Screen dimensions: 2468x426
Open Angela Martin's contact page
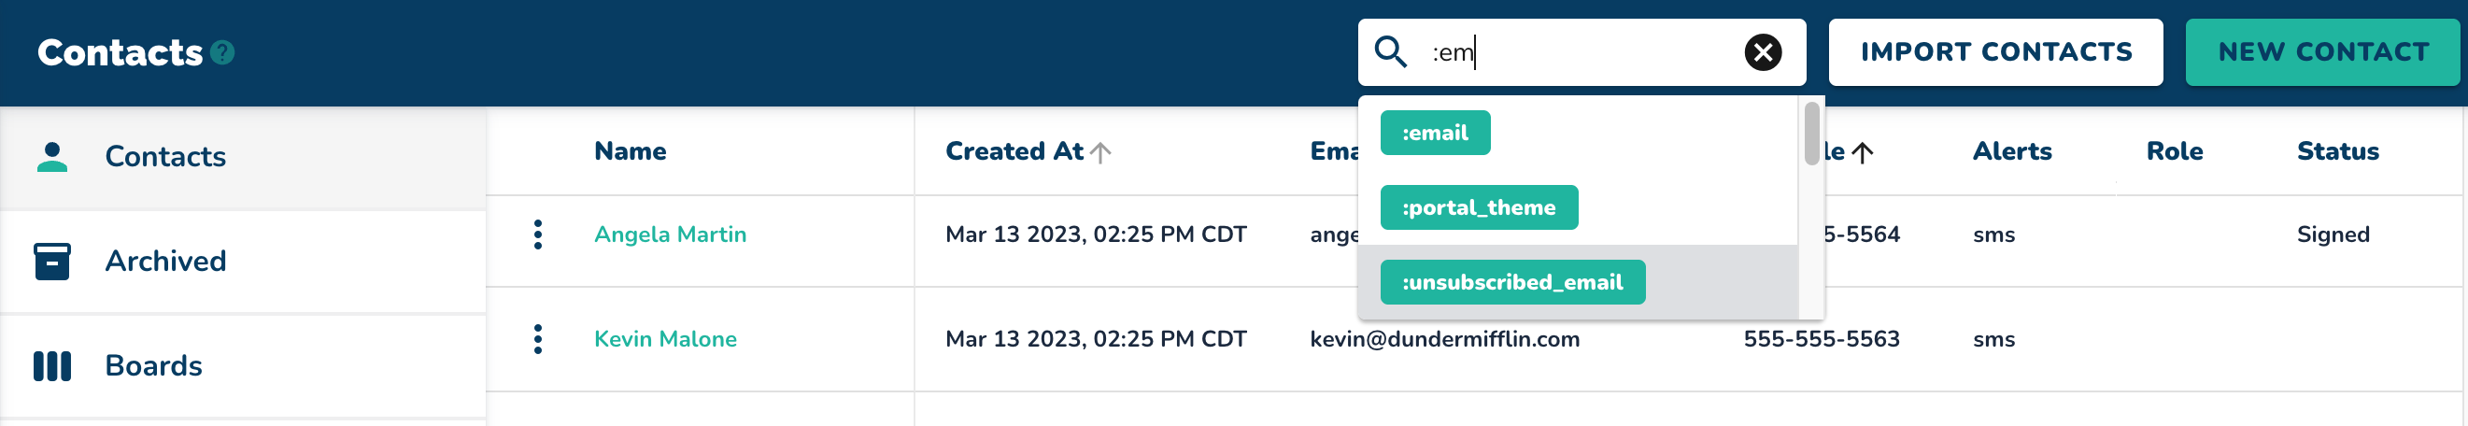point(670,234)
